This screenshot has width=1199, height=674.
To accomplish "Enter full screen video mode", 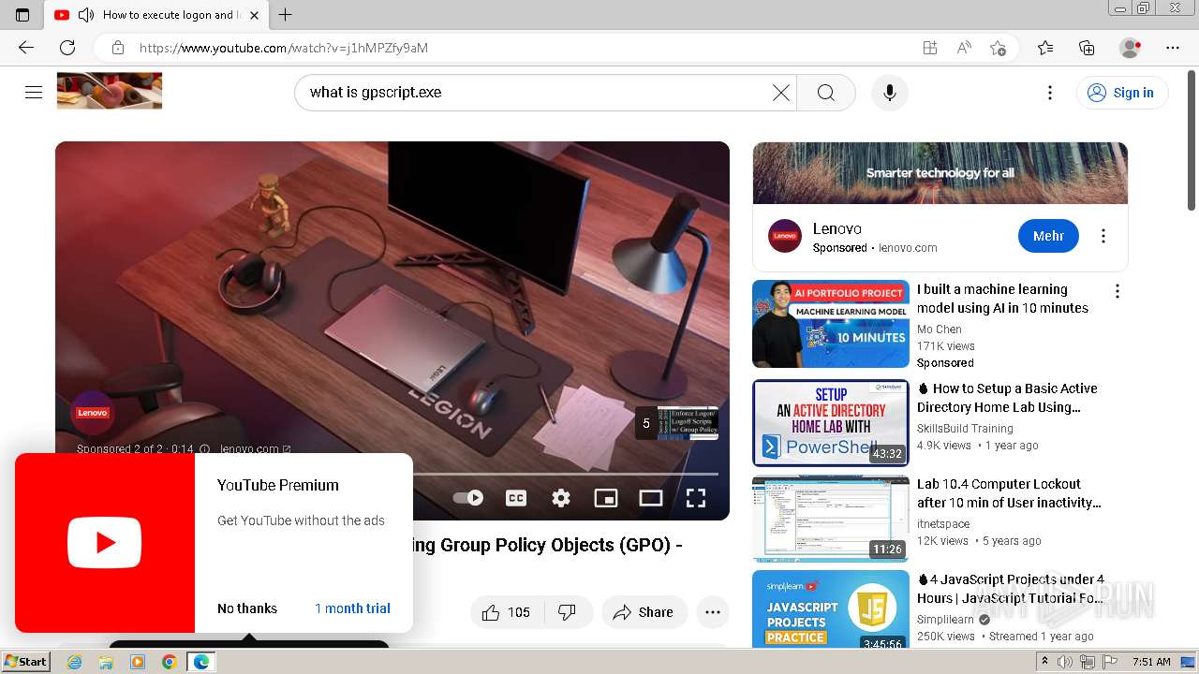I will pos(696,498).
